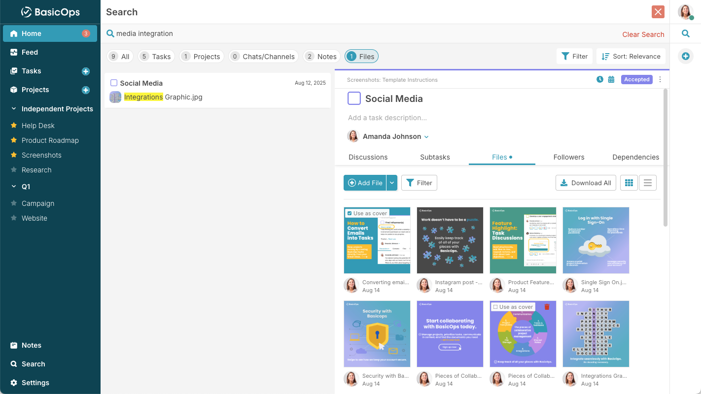
Task: Star the Campaign project
Action: tap(14, 203)
